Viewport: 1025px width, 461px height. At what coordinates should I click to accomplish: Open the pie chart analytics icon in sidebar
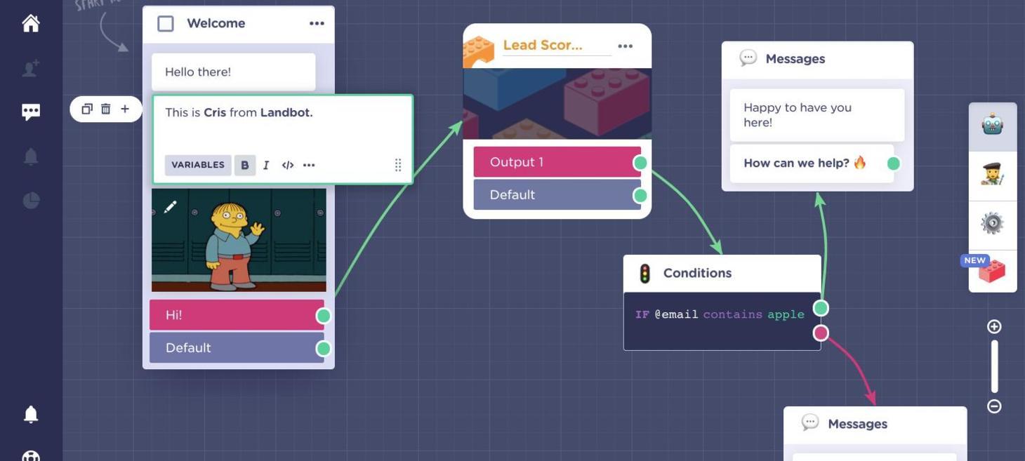(x=31, y=201)
